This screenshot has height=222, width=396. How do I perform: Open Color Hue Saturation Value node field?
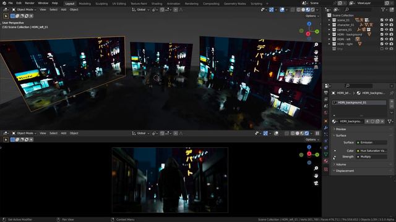[x=371, y=150]
